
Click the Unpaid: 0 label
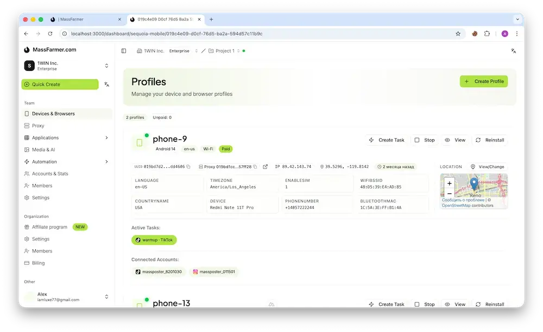coord(162,118)
